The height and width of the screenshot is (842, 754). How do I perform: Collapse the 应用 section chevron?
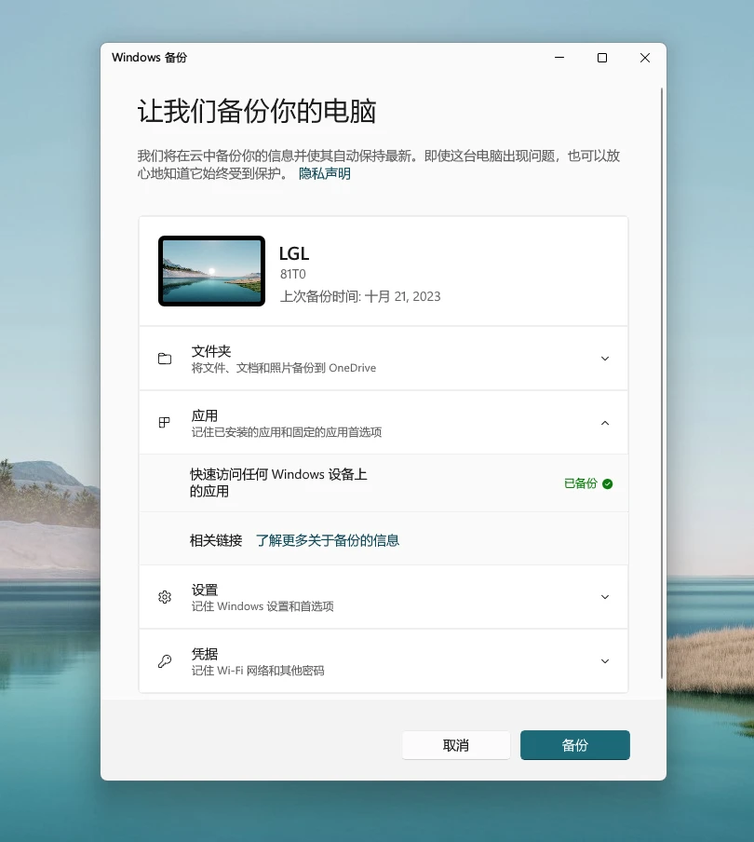point(605,423)
